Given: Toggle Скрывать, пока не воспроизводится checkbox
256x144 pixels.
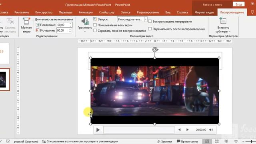Looking at the screenshot, I should pyautogui.click(x=95, y=30).
